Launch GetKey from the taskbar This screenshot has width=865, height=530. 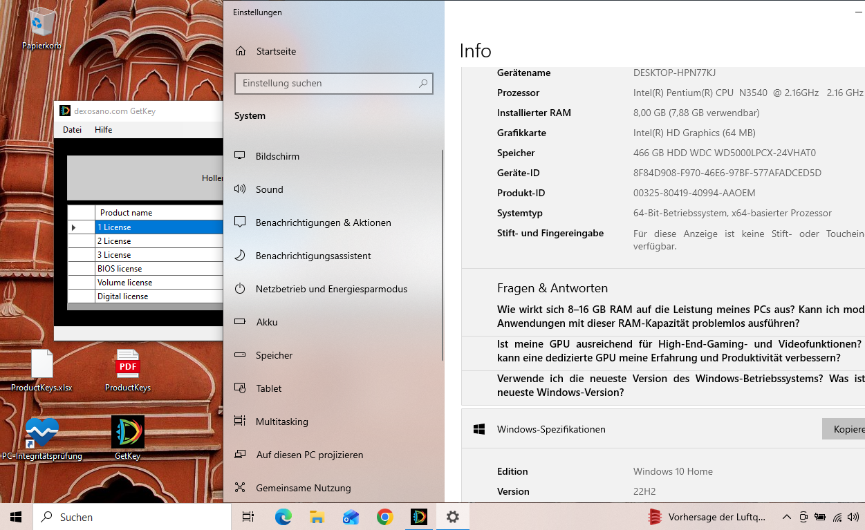(x=419, y=516)
